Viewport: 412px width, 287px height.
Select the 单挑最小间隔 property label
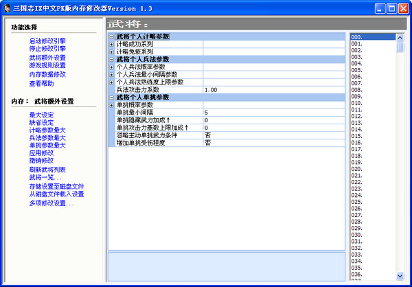135,113
